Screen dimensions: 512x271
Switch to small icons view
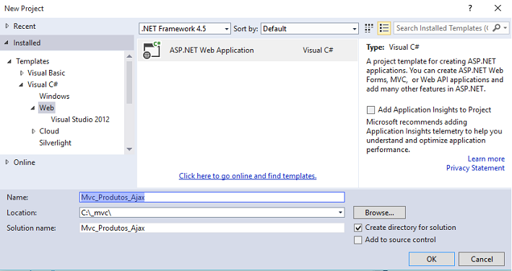pyautogui.click(x=368, y=28)
